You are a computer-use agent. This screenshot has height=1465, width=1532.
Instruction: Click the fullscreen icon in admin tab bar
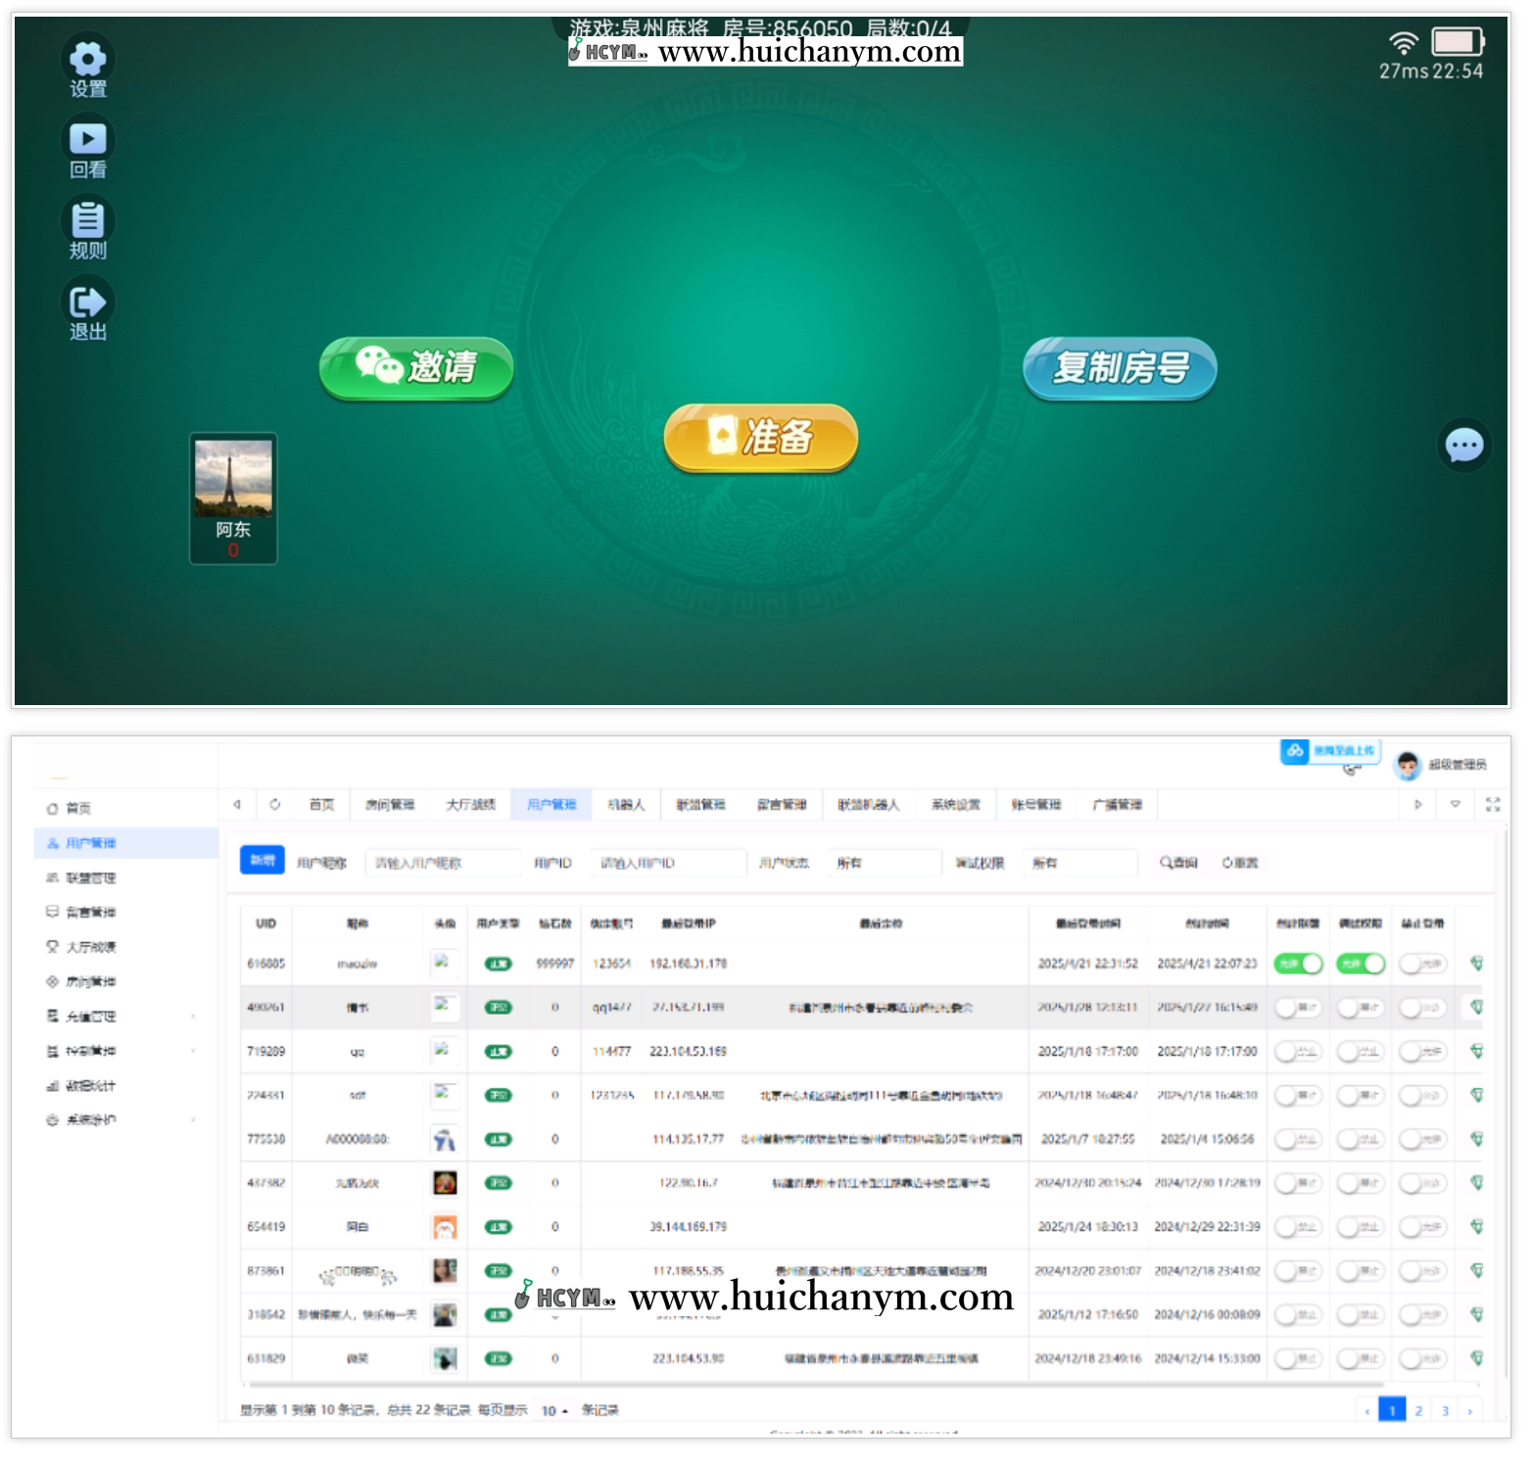(1492, 804)
